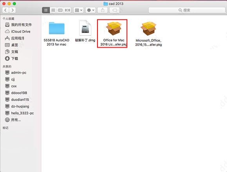Select shared computer cjj
227x172 pixels.
click(x=10, y=79)
